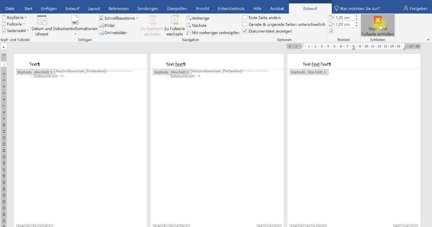Uncheck Dokumenttext anzeigen
This screenshot has width=432, height=227.
coord(245,31)
